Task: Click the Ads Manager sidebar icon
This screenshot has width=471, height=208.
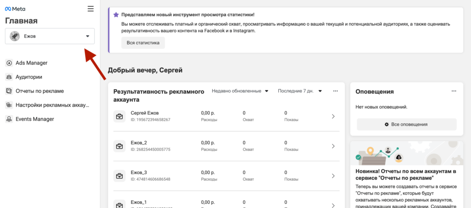Action: pyautogui.click(x=9, y=63)
